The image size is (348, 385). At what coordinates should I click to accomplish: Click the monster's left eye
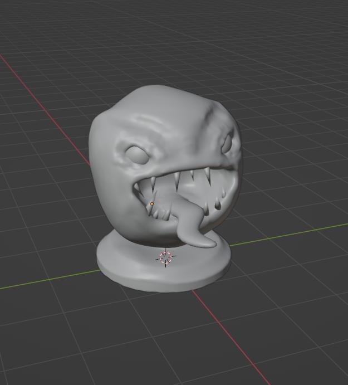coord(138,155)
